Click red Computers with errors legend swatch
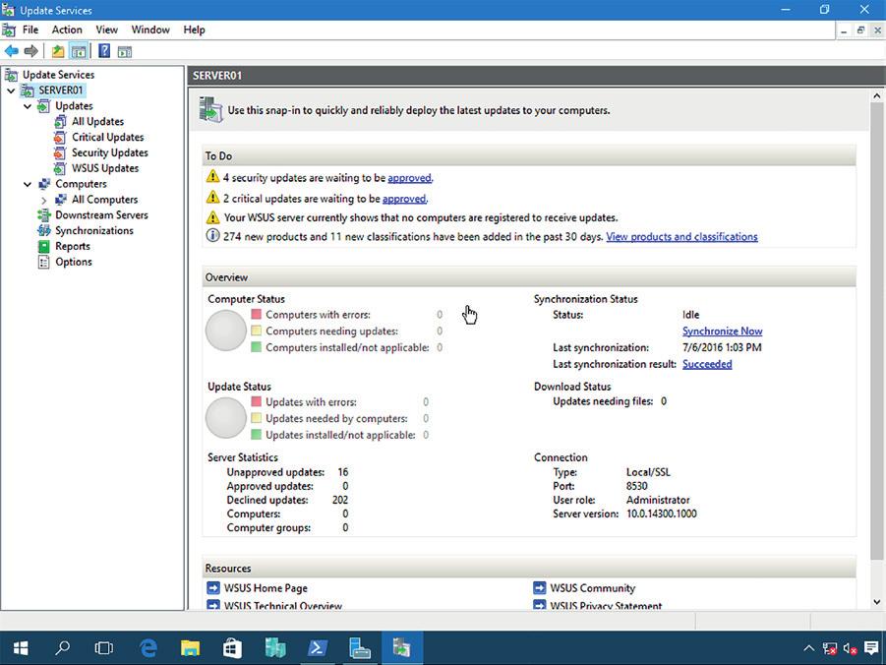886x665 pixels. (257, 314)
